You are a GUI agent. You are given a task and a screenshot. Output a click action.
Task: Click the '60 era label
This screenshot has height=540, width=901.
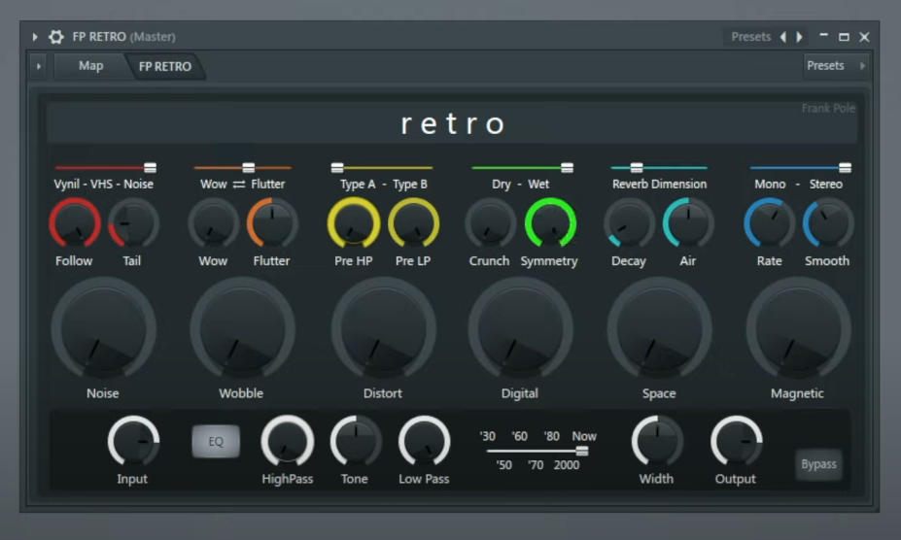(520, 436)
